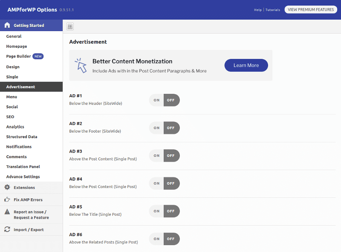The height and width of the screenshot is (252, 341).
Task: Click 'Above the Post Content (Single Post)' text
Action: click(x=103, y=159)
